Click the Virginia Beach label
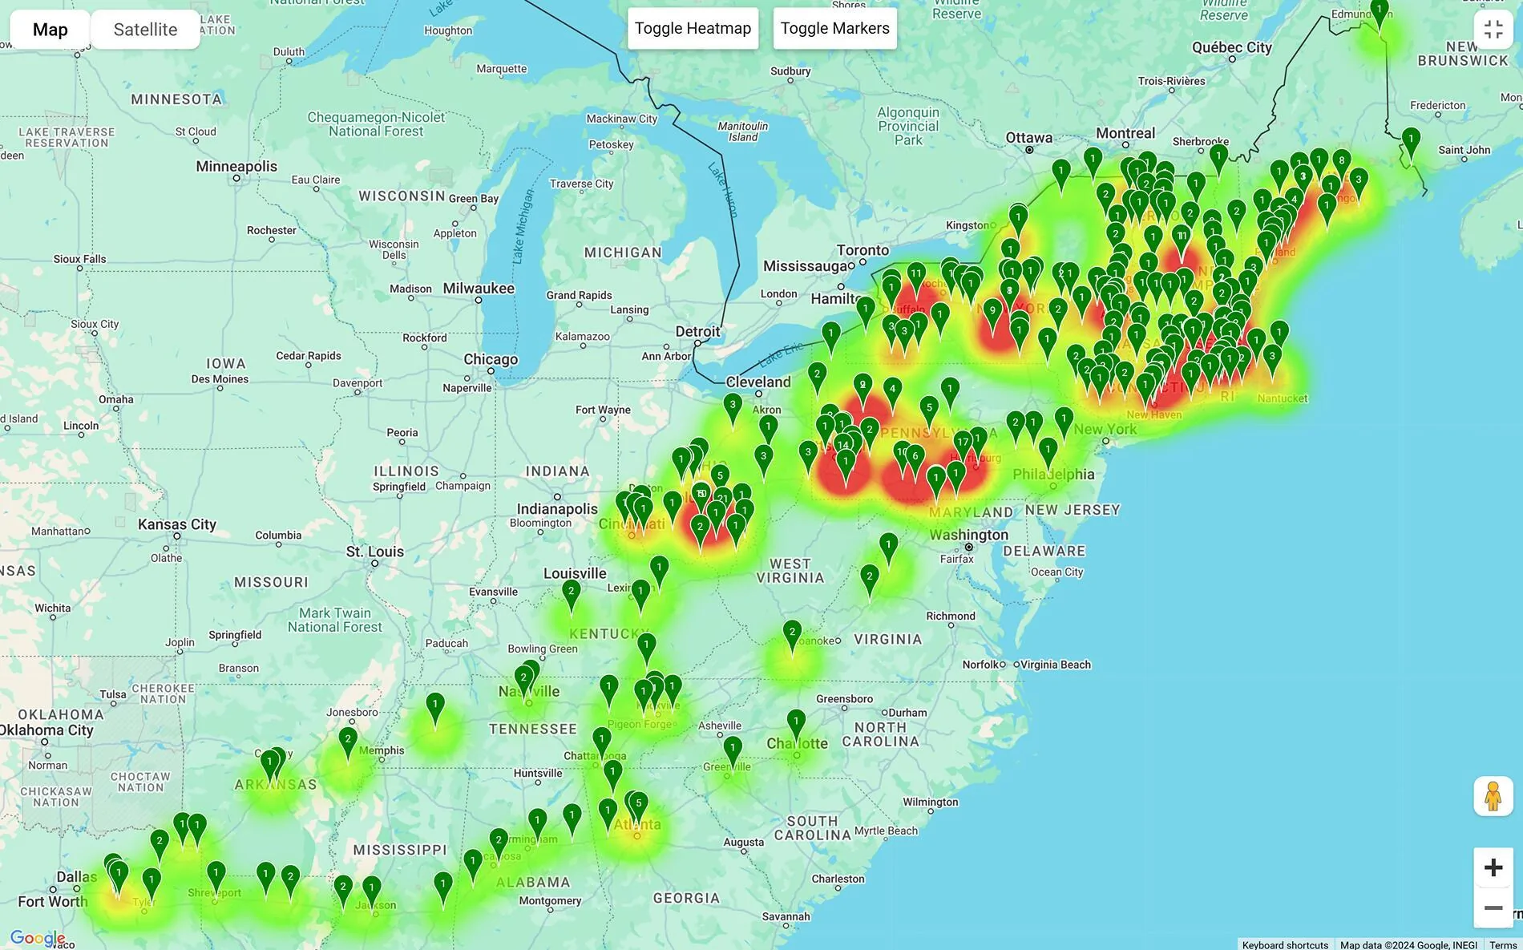This screenshot has height=950, width=1523. (1056, 665)
